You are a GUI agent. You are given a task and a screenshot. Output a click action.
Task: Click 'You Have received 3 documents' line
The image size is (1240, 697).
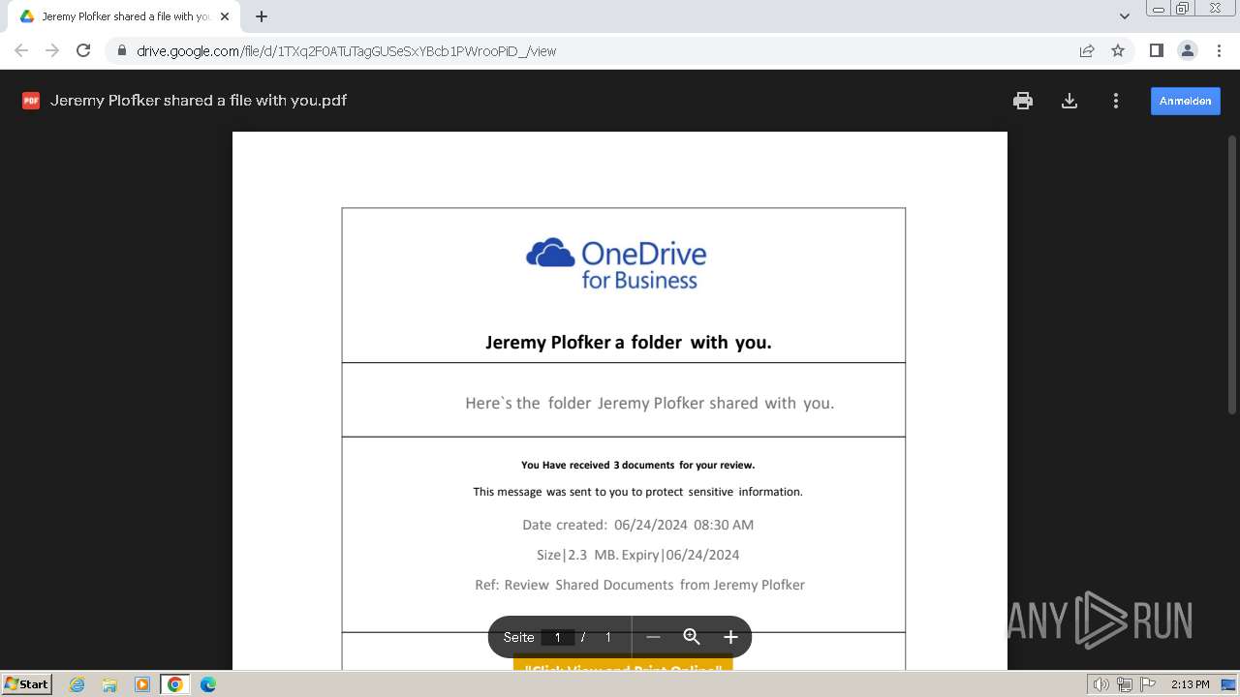637,465
